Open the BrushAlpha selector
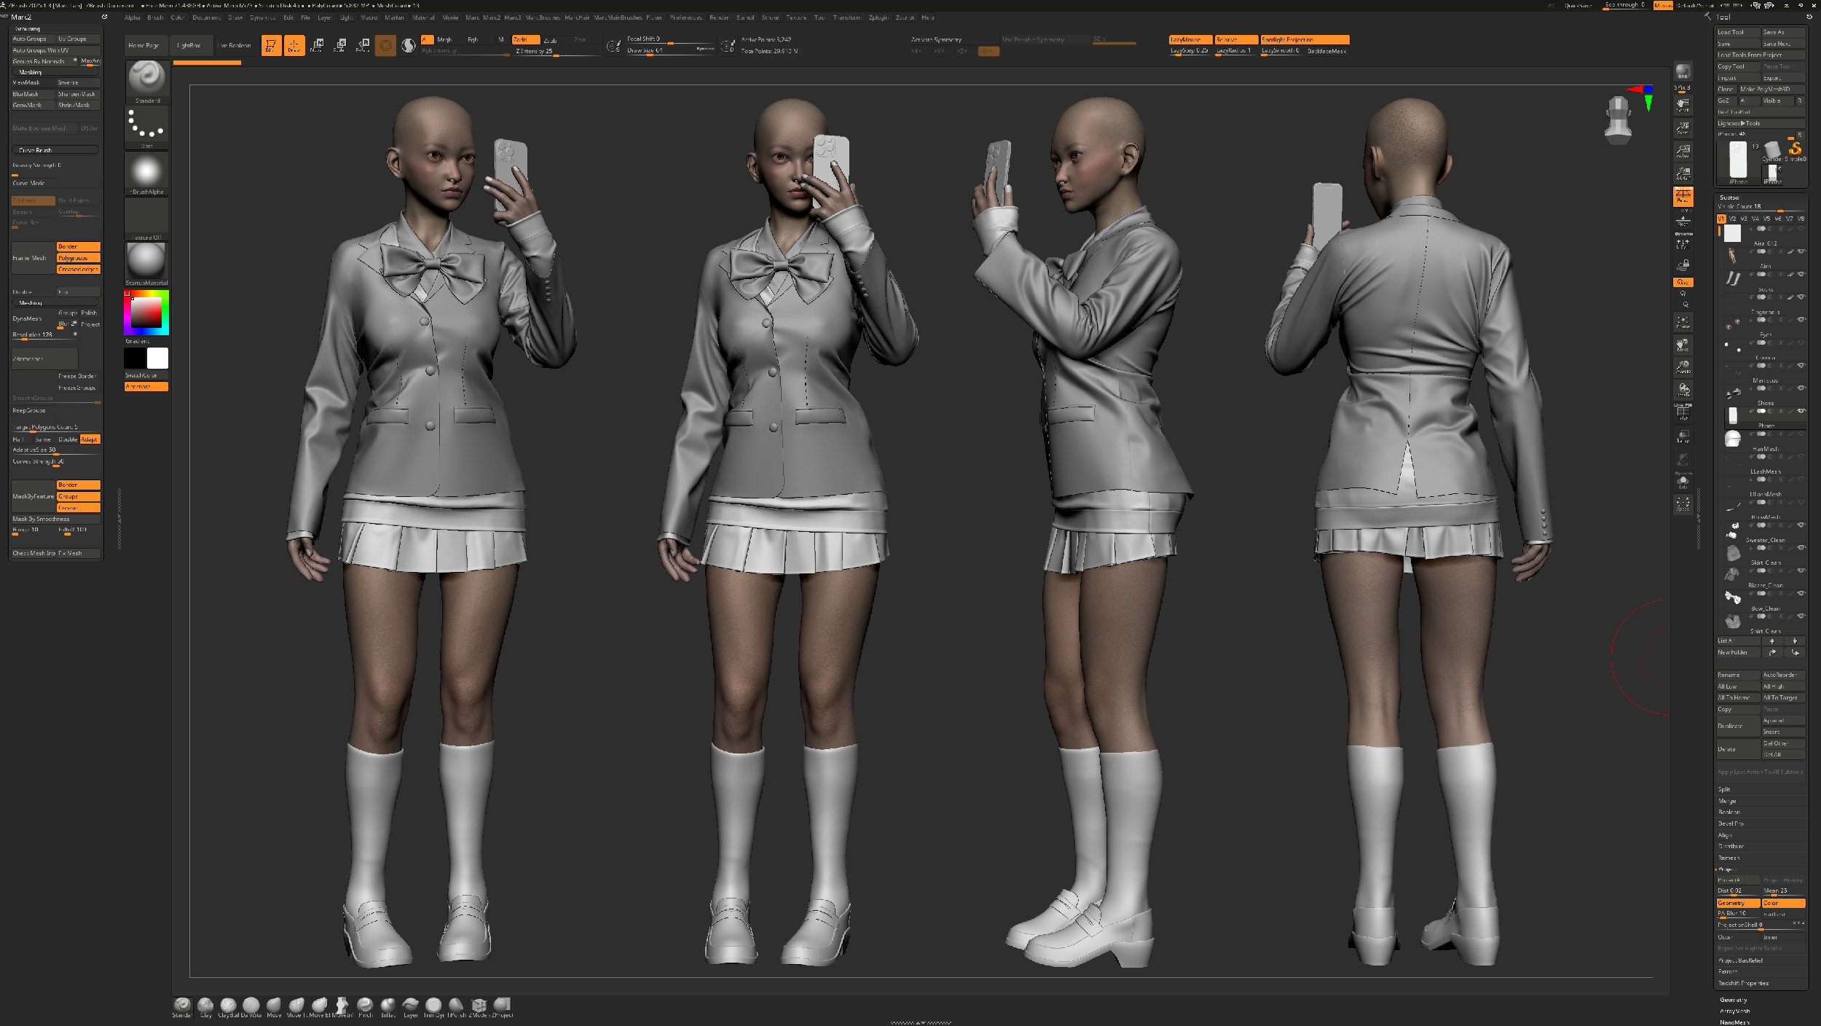This screenshot has width=1821, height=1026. (x=146, y=173)
